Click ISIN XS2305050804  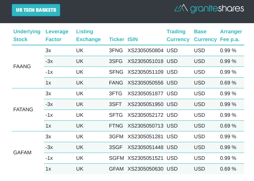coord(146,51)
